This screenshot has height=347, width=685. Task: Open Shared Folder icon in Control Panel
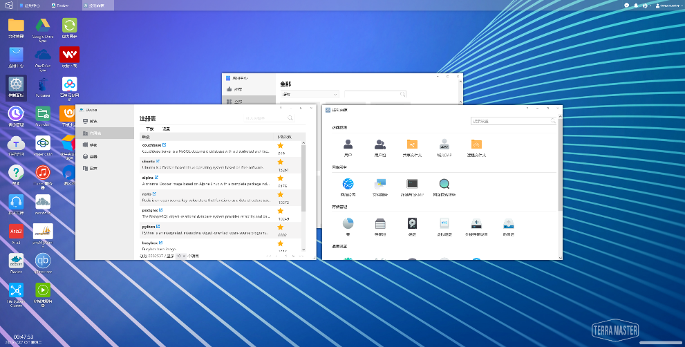coord(412,144)
